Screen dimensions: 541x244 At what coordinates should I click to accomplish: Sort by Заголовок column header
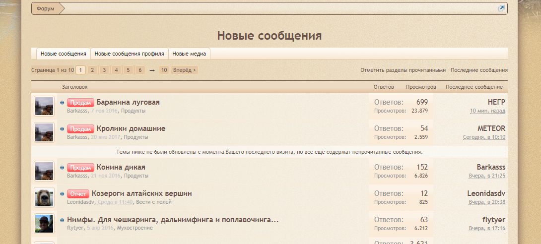(75, 87)
